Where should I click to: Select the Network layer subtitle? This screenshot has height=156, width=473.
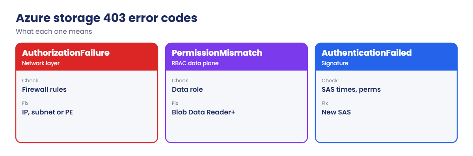pyautogui.click(x=41, y=63)
